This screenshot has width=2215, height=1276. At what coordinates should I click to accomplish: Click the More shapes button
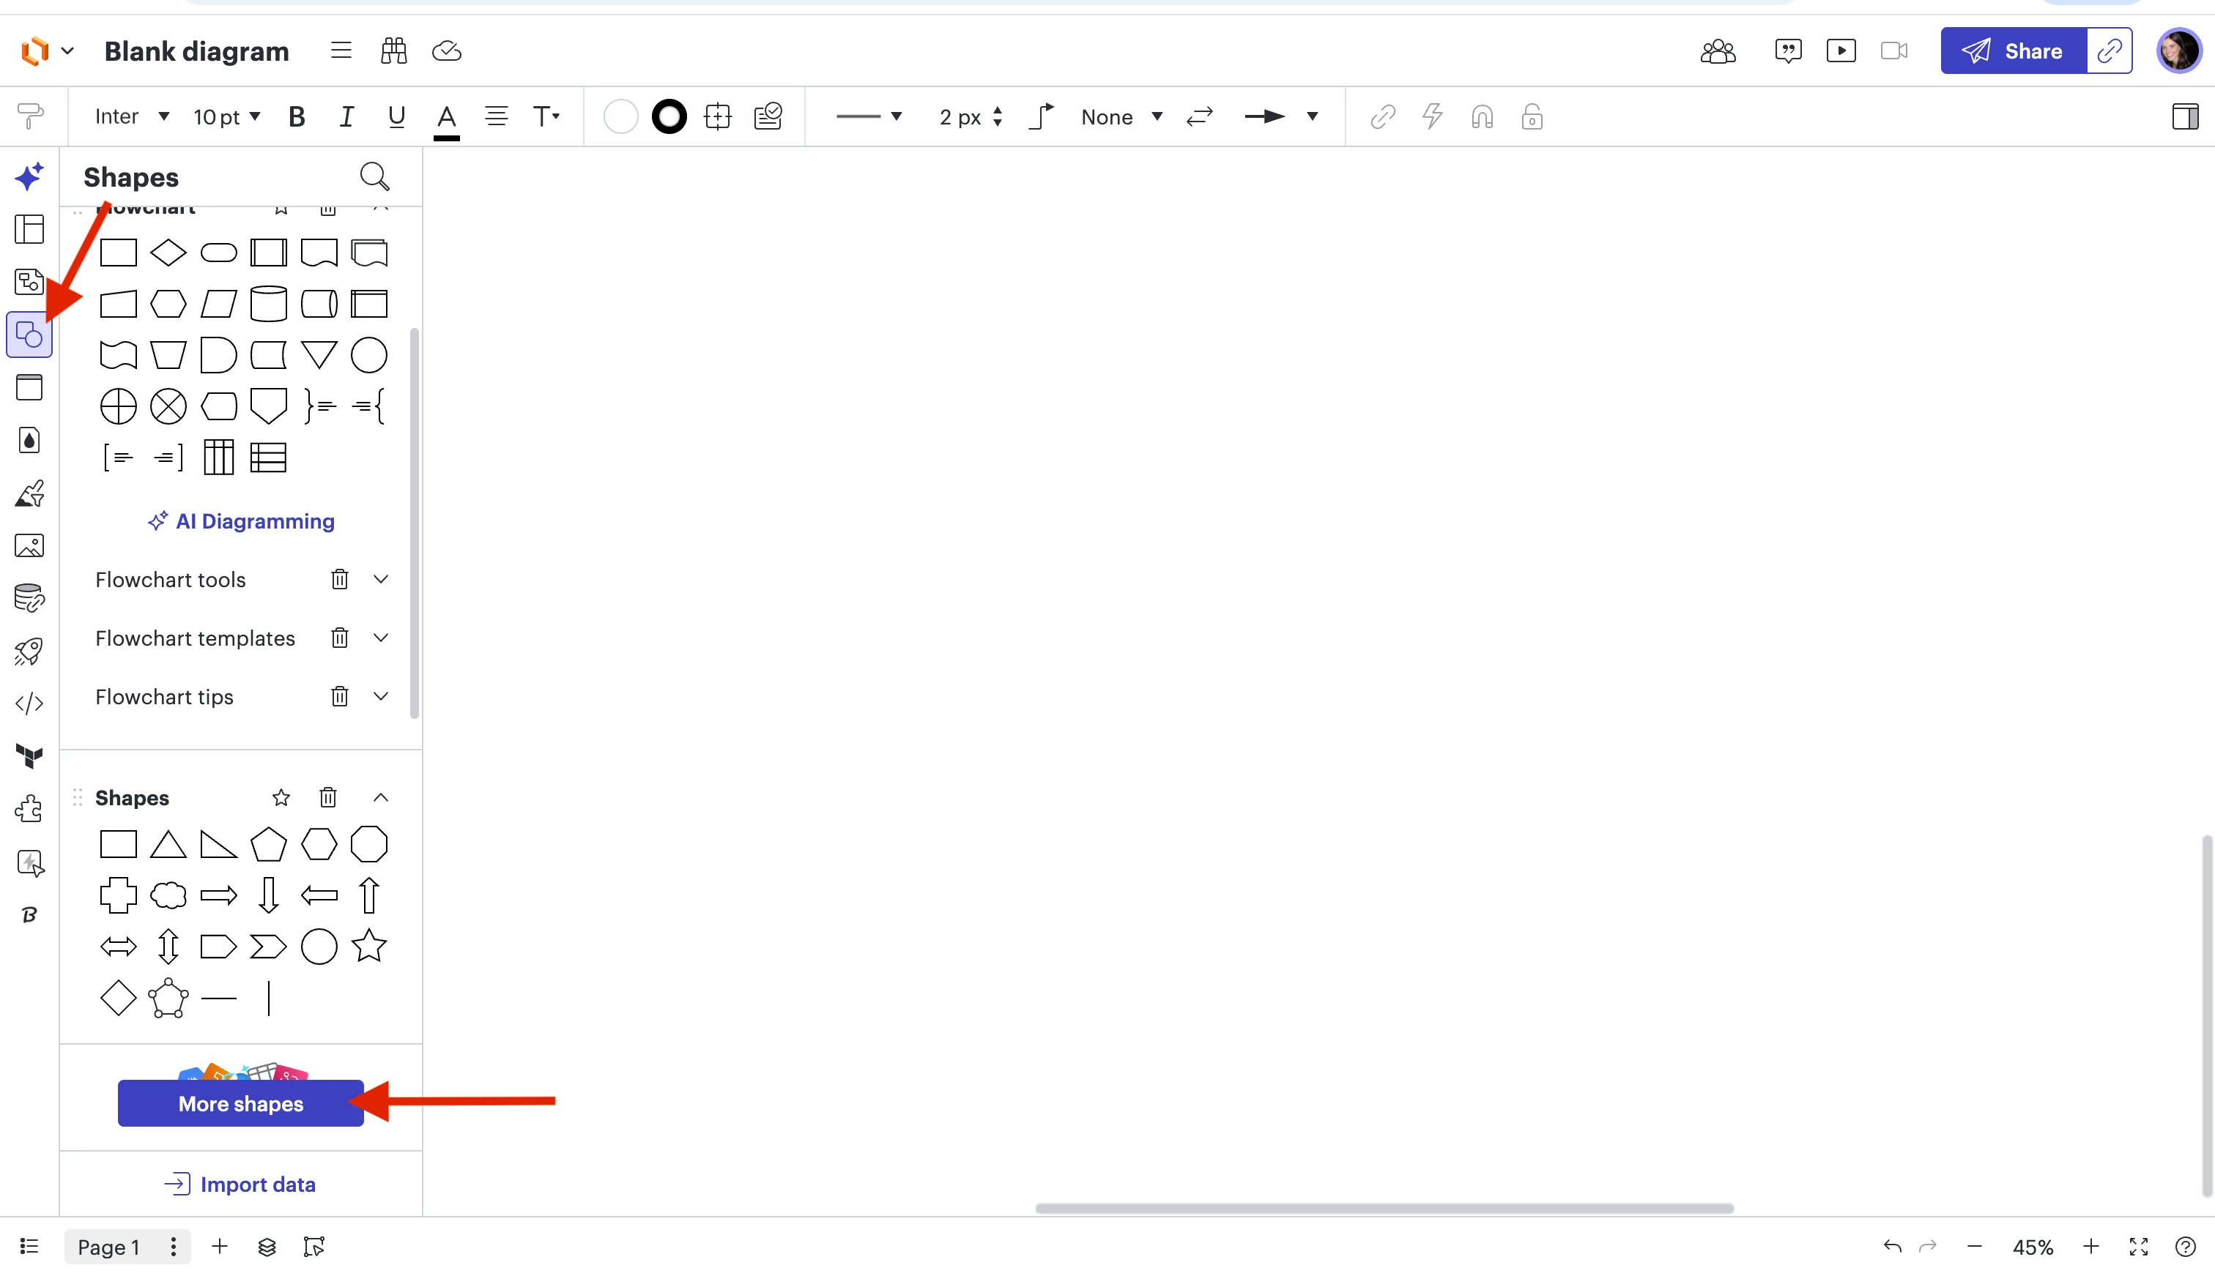point(240,1103)
